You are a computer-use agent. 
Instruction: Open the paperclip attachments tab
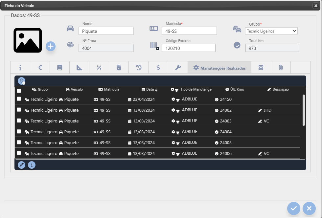[x=281, y=67]
